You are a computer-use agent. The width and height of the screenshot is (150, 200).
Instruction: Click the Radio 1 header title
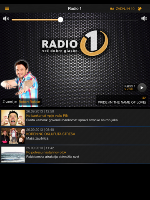click(x=75, y=9)
